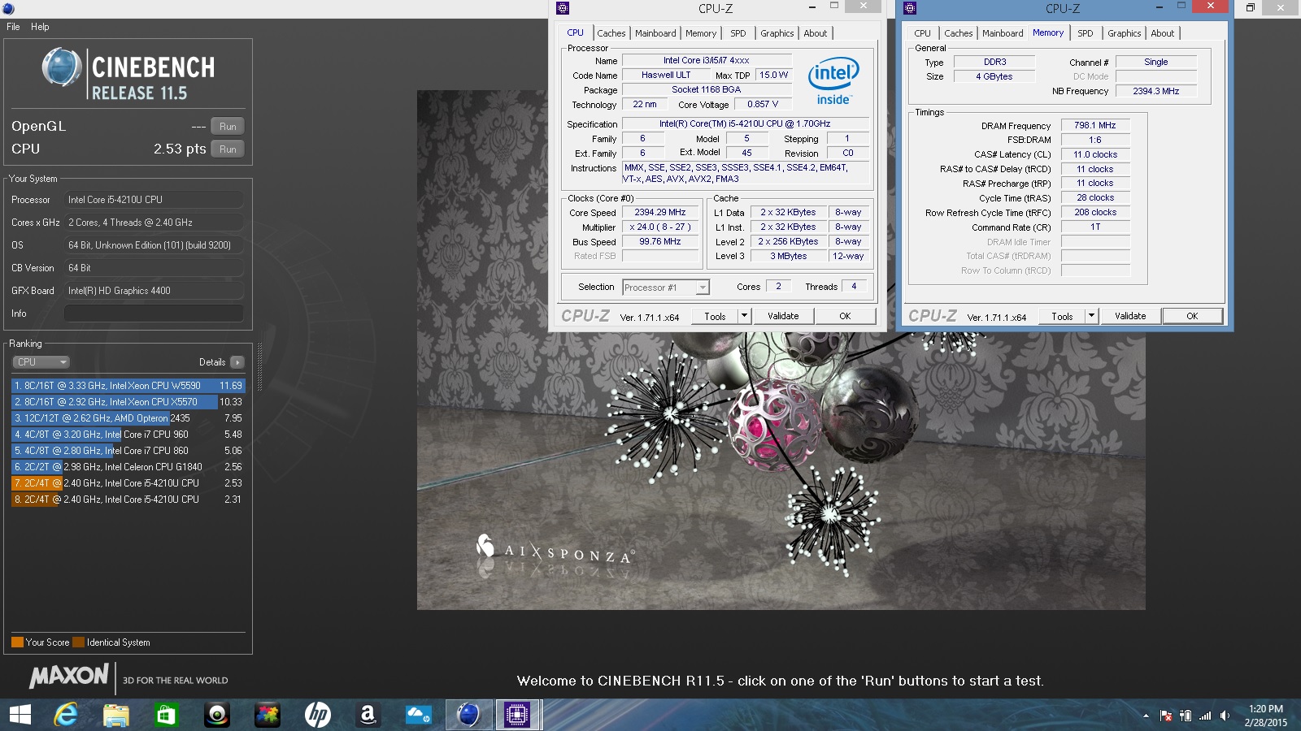This screenshot has width=1301, height=731.
Task: Open the Help menu in Cinebench
Action: coord(40,27)
